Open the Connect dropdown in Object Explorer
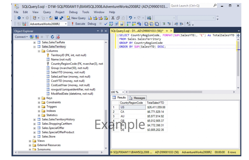 (21, 37)
